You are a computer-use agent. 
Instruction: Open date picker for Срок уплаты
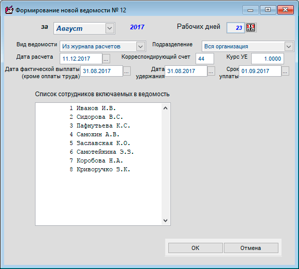click(285, 71)
